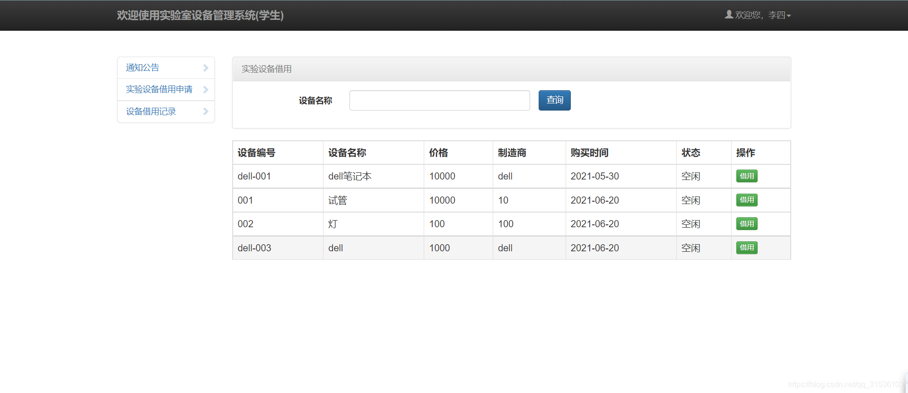Click the chevron next to 实验设备借用申请

click(206, 90)
